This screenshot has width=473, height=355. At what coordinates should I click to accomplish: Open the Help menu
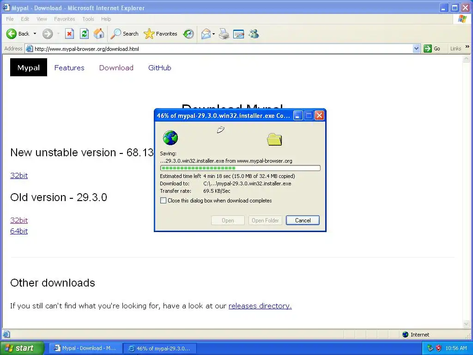click(106, 18)
